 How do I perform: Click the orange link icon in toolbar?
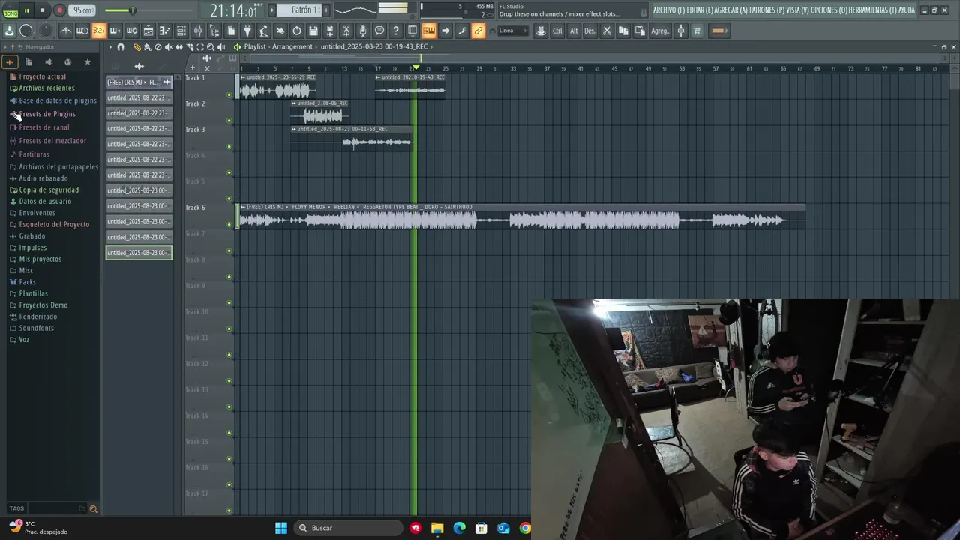point(478,31)
